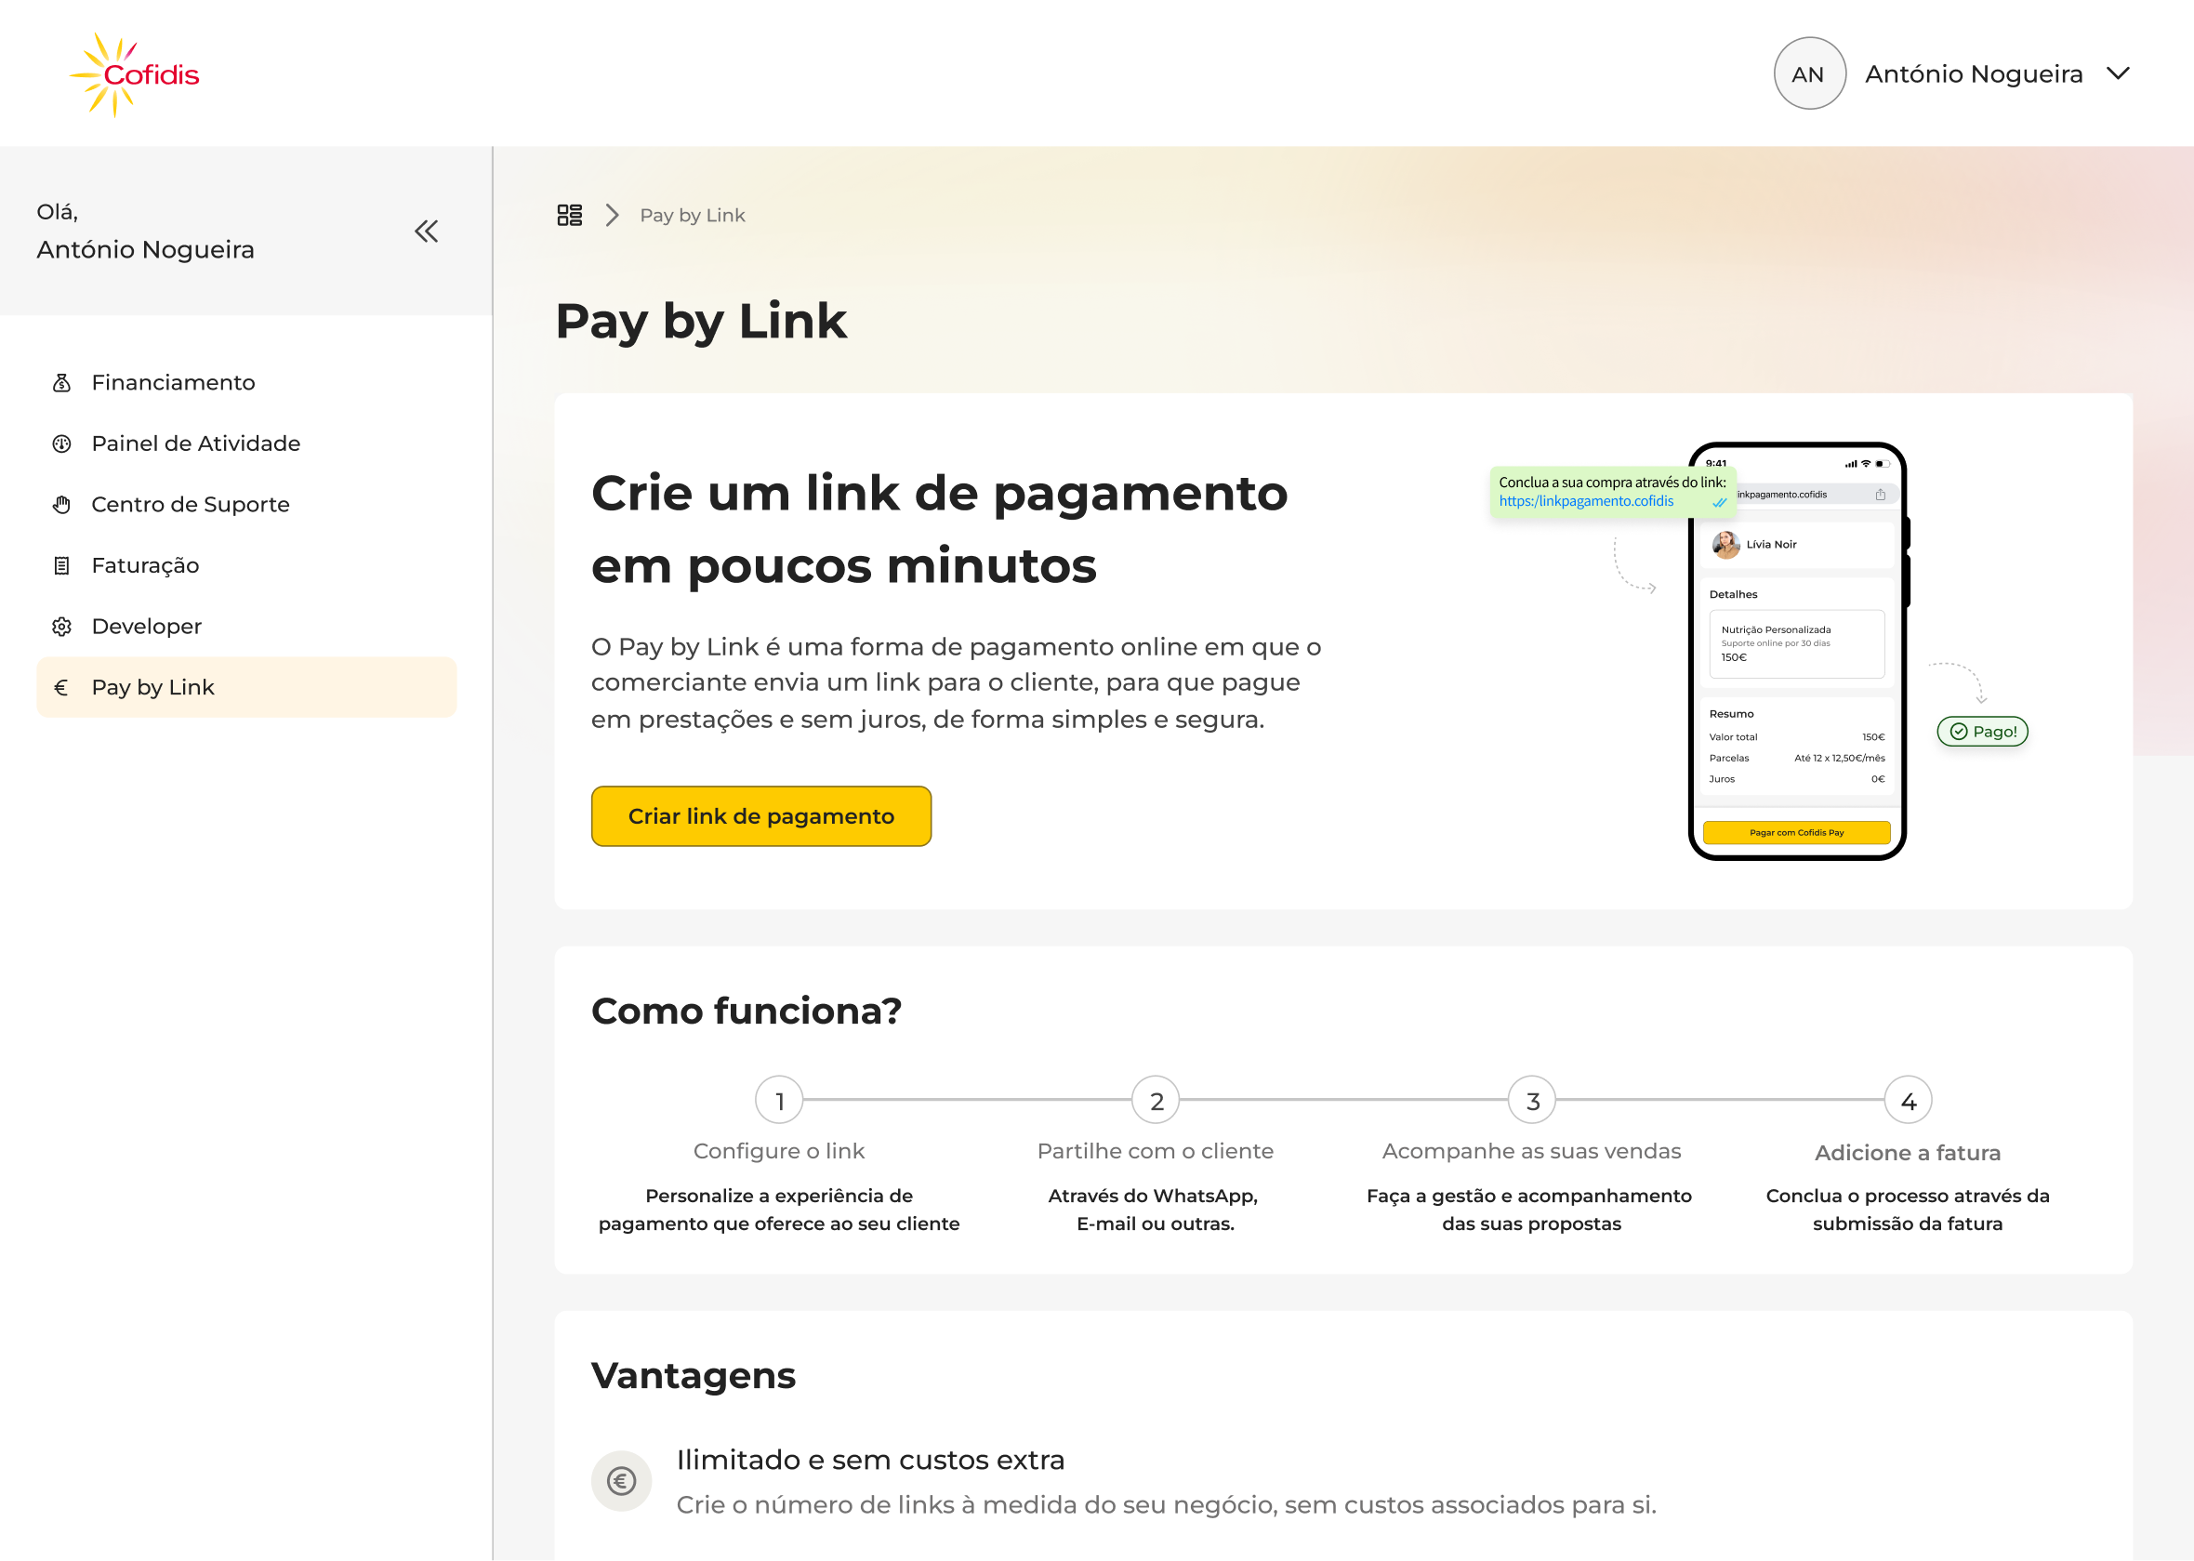The height and width of the screenshot is (1561, 2194).
Task: Click the euro circle icon under Vantagens
Action: click(622, 1481)
